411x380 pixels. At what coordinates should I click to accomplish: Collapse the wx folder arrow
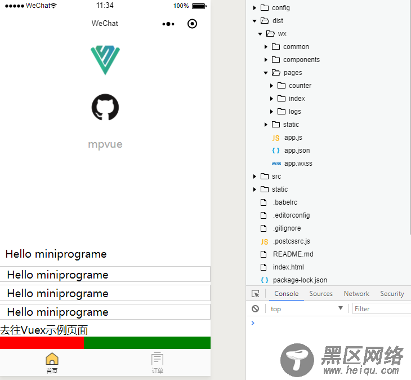[260, 34]
